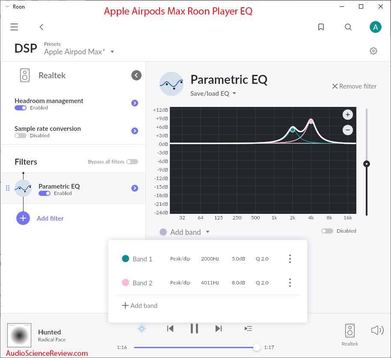Open DSP settings gear icon
Viewport: 391px width, 358px height.
pos(373,51)
